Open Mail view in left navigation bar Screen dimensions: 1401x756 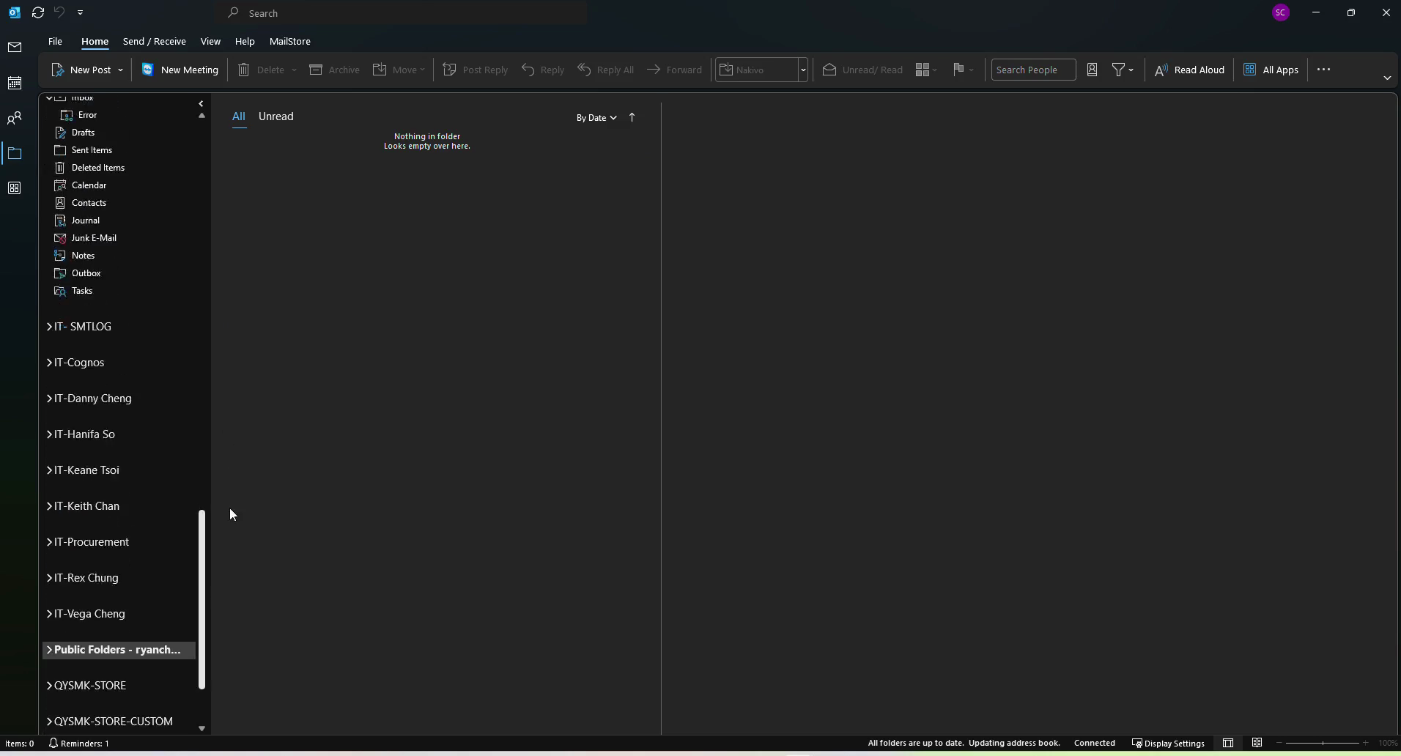coord(15,48)
